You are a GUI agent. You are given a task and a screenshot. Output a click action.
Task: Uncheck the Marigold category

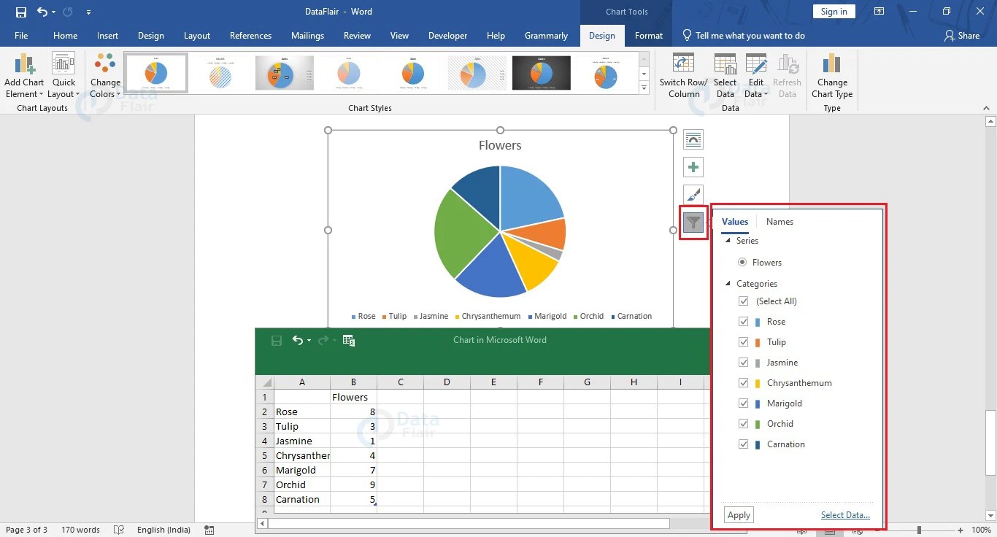[x=744, y=403]
